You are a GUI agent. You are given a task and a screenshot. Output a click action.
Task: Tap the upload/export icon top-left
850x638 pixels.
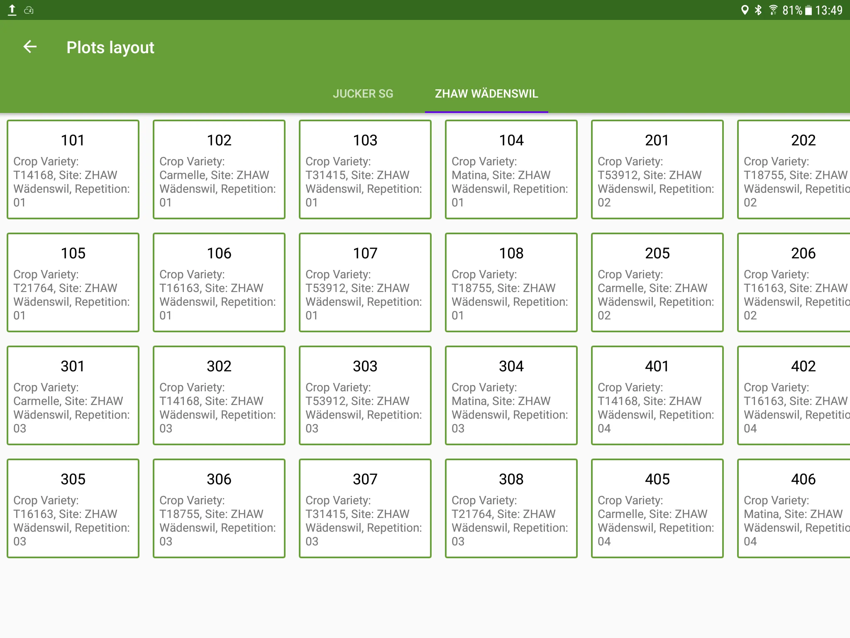click(x=11, y=10)
